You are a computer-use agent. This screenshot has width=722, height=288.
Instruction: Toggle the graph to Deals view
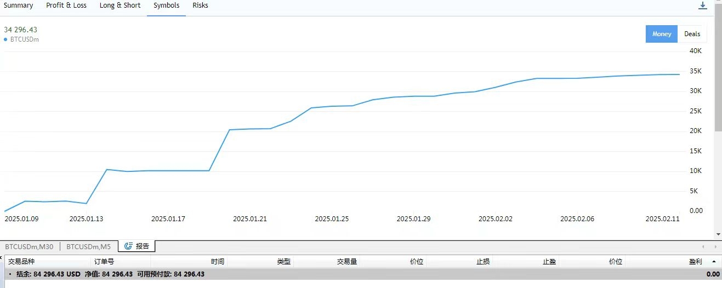[692, 34]
